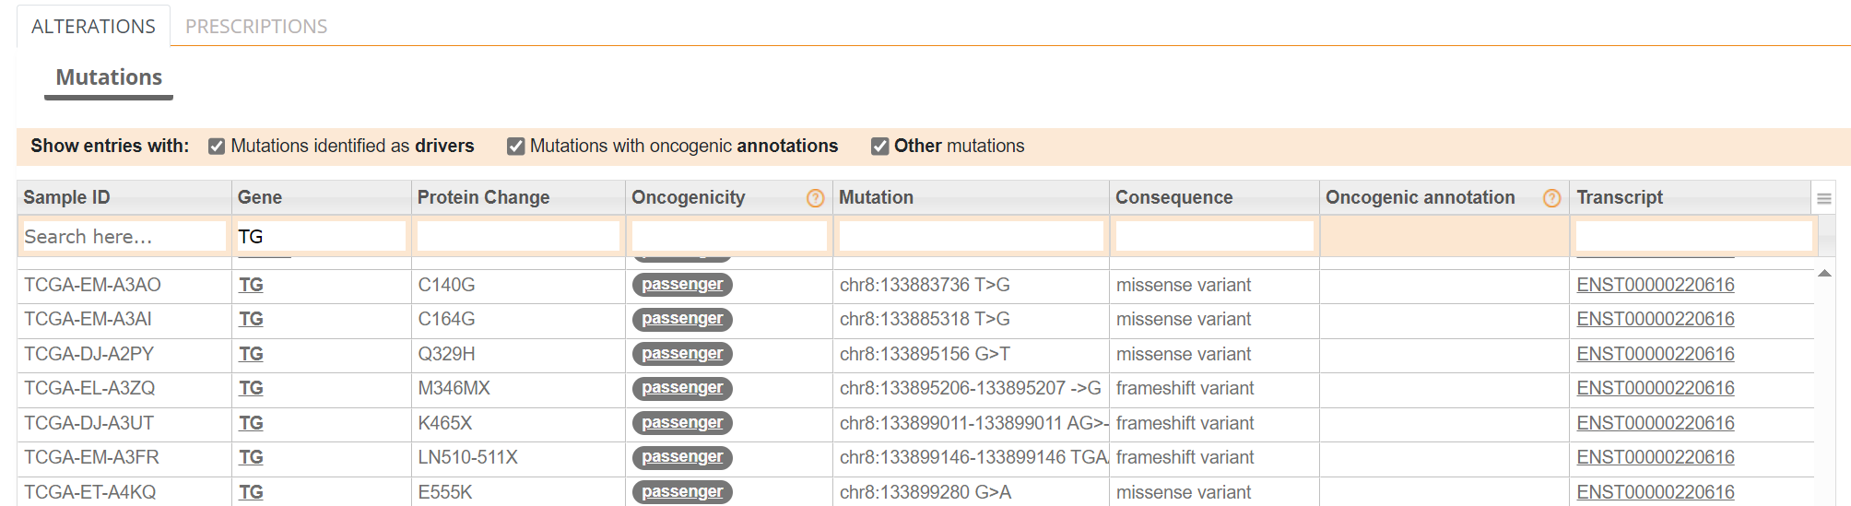The height and width of the screenshot is (506, 1851).
Task: Open transcript ENST00000220616 link for TCGA-EL-A3ZQ
Action: click(1656, 388)
